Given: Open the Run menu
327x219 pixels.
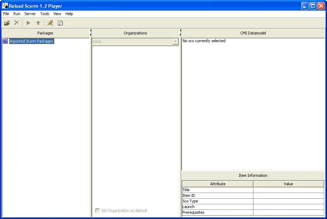Looking at the screenshot, I should tap(17, 14).
